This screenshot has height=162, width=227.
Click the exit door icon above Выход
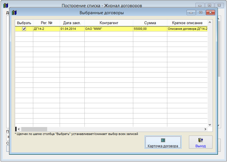pyautogui.click(x=201, y=140)
